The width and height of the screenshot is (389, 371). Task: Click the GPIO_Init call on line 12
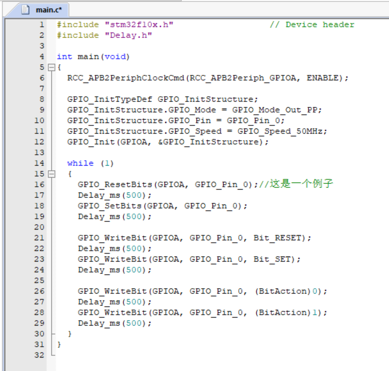pos(168,142)
